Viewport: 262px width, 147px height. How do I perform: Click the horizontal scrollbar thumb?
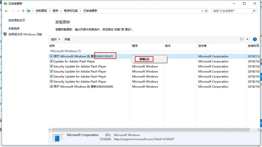[151, 130]
